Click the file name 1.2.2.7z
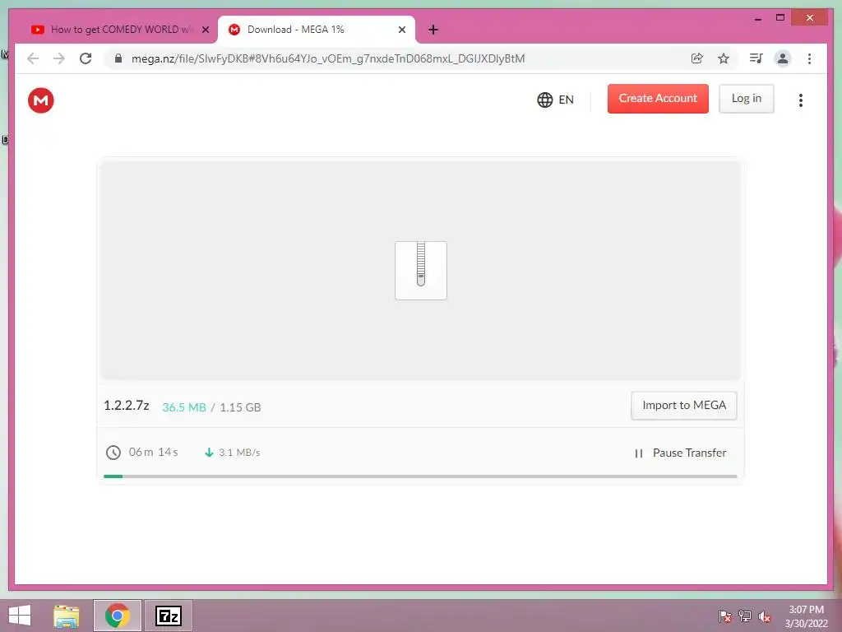 click(126, 405)
